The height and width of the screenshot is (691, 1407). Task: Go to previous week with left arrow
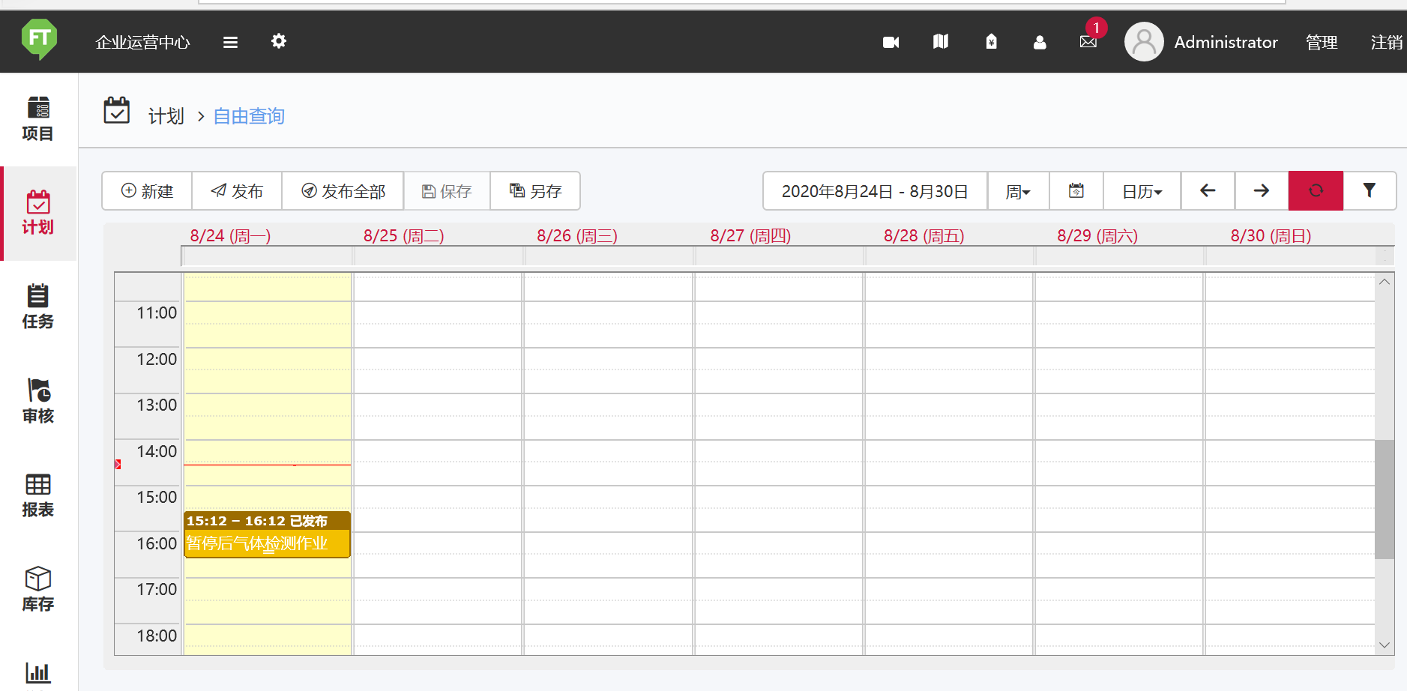pyautogui.click(x=1208, y=191)
